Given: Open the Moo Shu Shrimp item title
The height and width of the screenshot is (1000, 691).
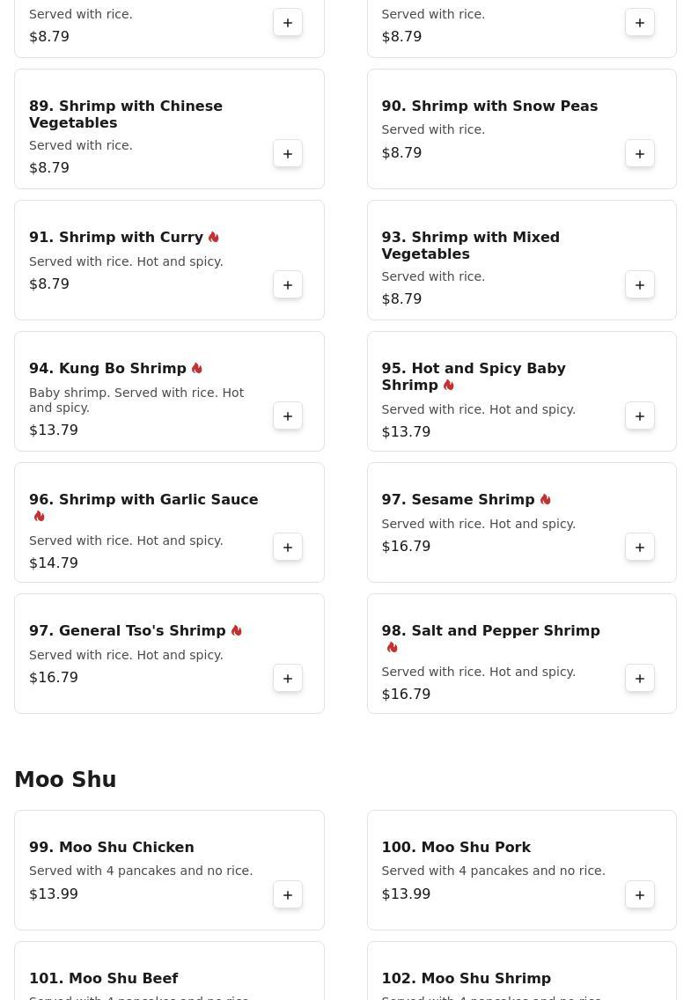Looking at the screenshot, I should click(x=466, y=978).
